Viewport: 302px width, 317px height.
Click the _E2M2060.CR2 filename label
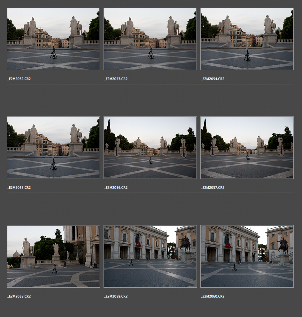(x=213, y=296)
